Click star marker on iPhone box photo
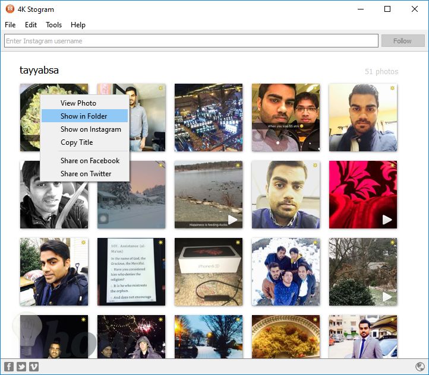Viewport: 429px width, 375px height. point(238,242)
